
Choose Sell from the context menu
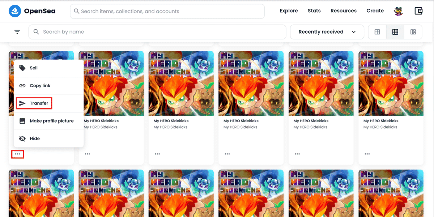49,68
